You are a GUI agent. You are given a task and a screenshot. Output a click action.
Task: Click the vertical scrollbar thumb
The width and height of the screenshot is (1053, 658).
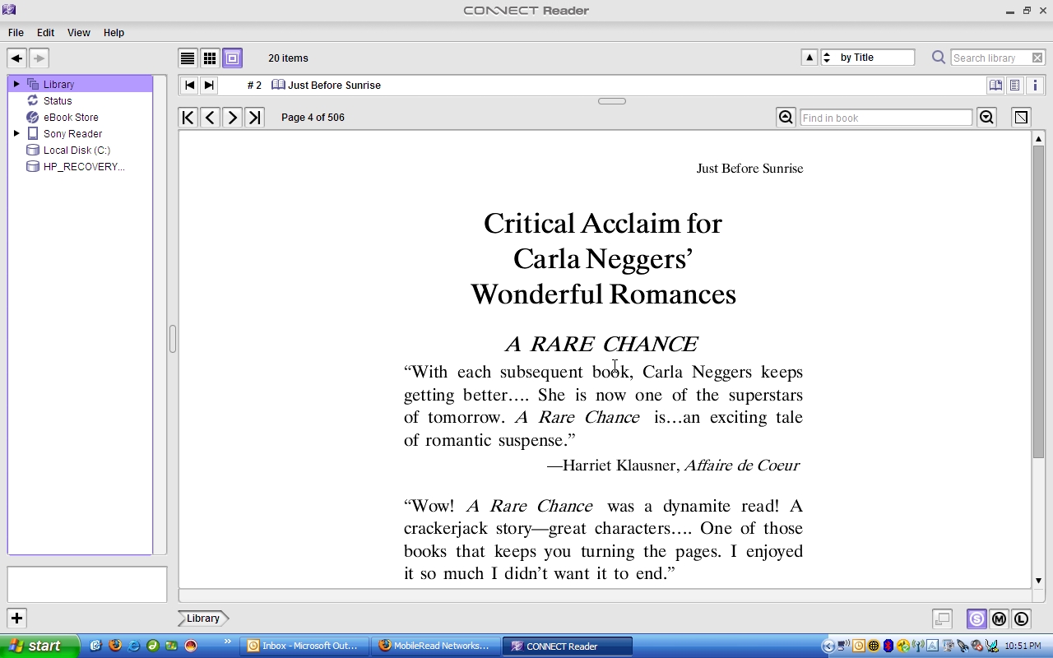1038,302
